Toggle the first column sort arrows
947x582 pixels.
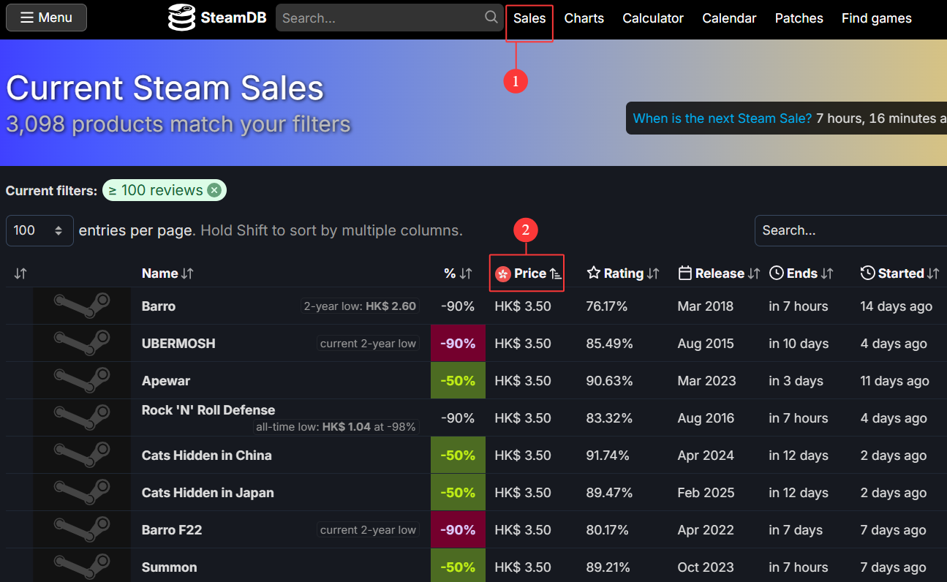pos(20,273)
